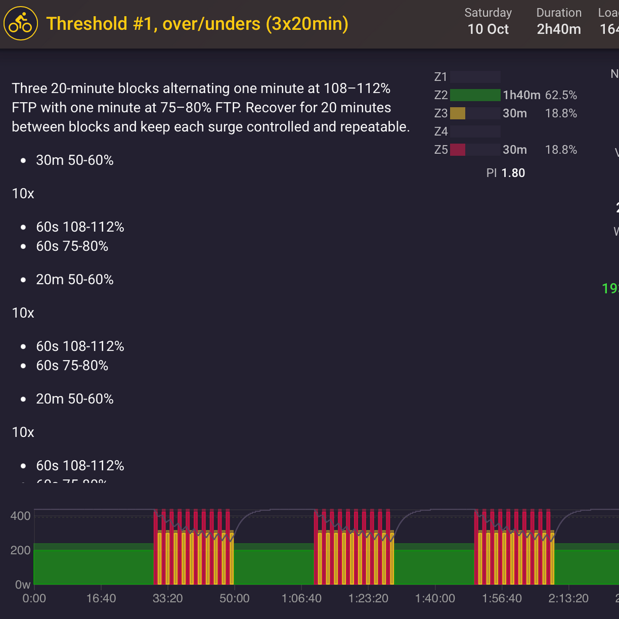The width and height of the screenshot is (619, 619).
Task: Click the "18.8%" value in the Z5 row
Action: point(561,150)
